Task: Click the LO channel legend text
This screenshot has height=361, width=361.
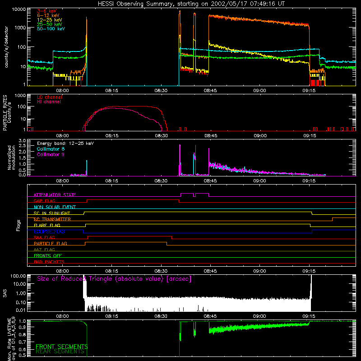Action: tap(50, 97)
